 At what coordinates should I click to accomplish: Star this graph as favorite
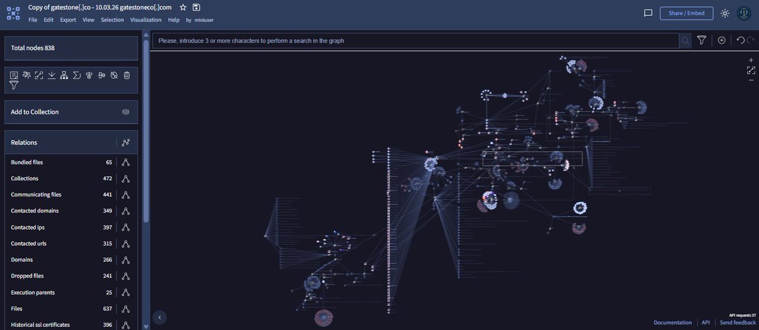(x=183, y=7)
